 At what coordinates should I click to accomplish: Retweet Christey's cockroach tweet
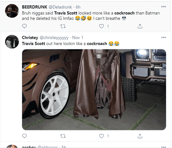[x=63, y=136]
